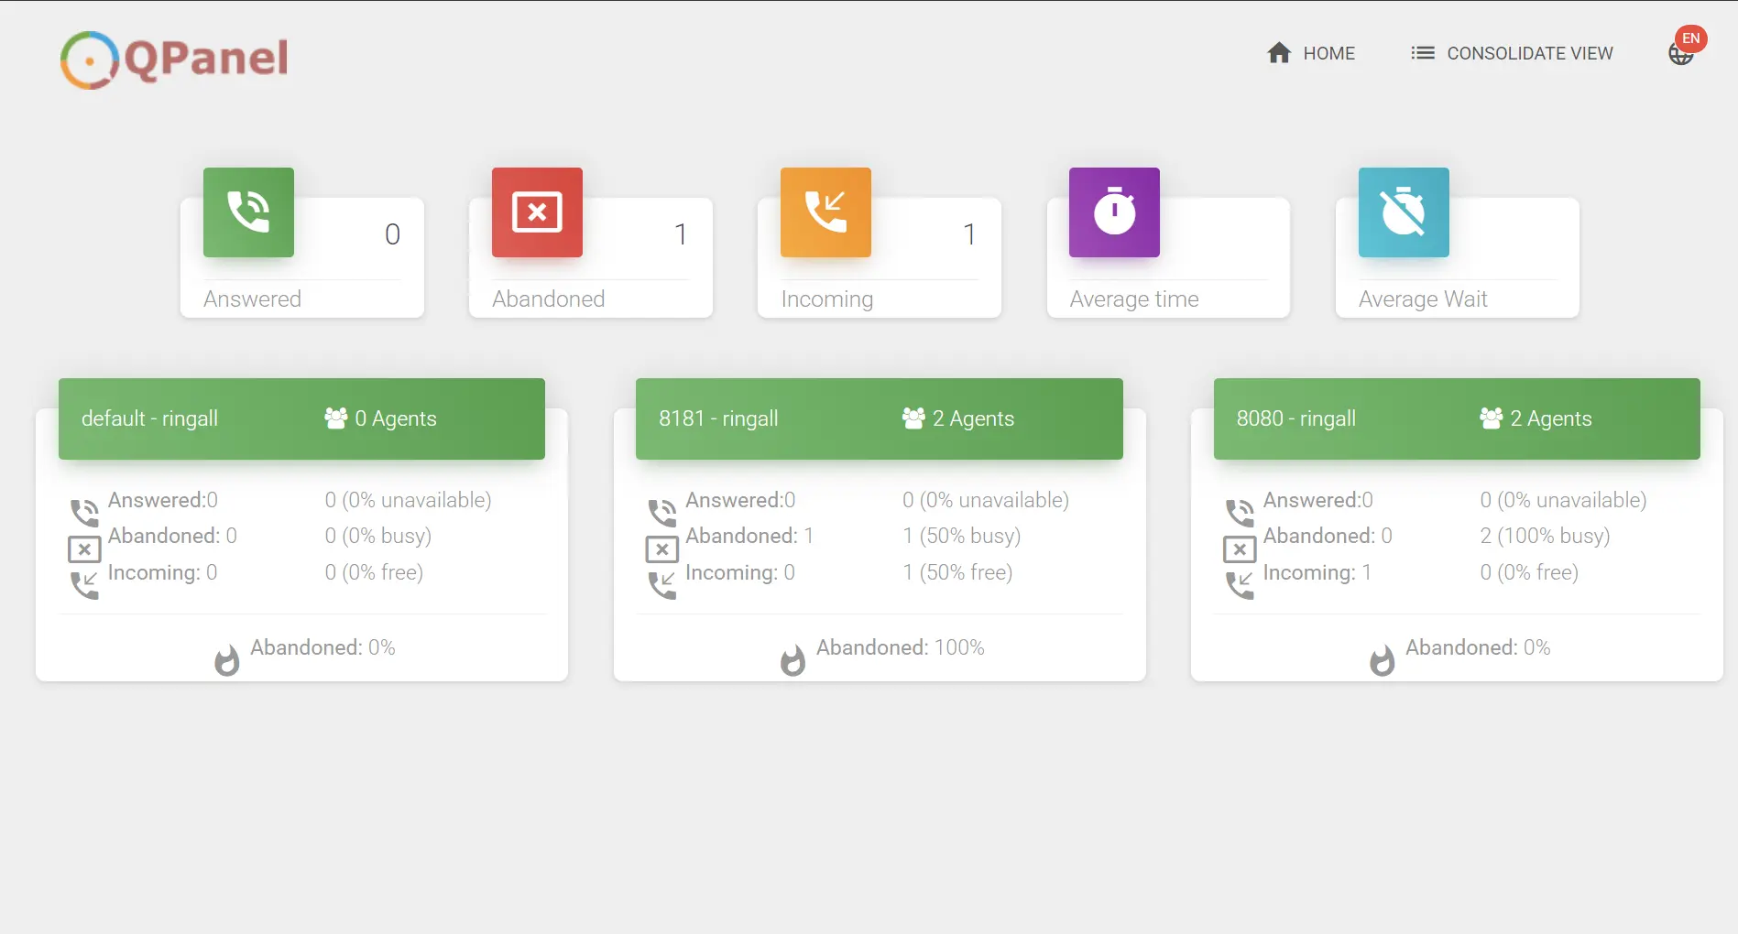This screenshot has height=934, width=1738.
Task: Open the language selector globe
Action: [x=1682, y=53]
